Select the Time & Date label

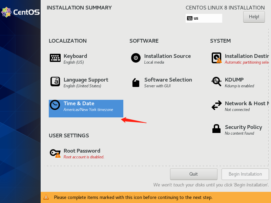click(x=79, y=104)
